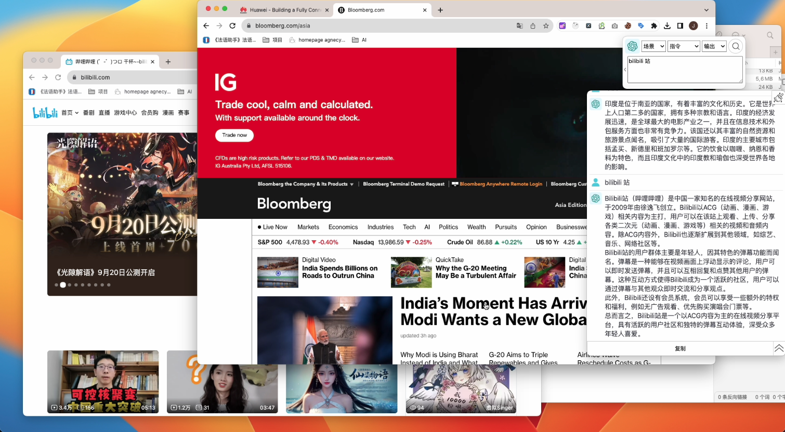Open the 光隙解语 banner on bilibili
The height and width of the screenshot is (432, 785).
coord(122,214)
